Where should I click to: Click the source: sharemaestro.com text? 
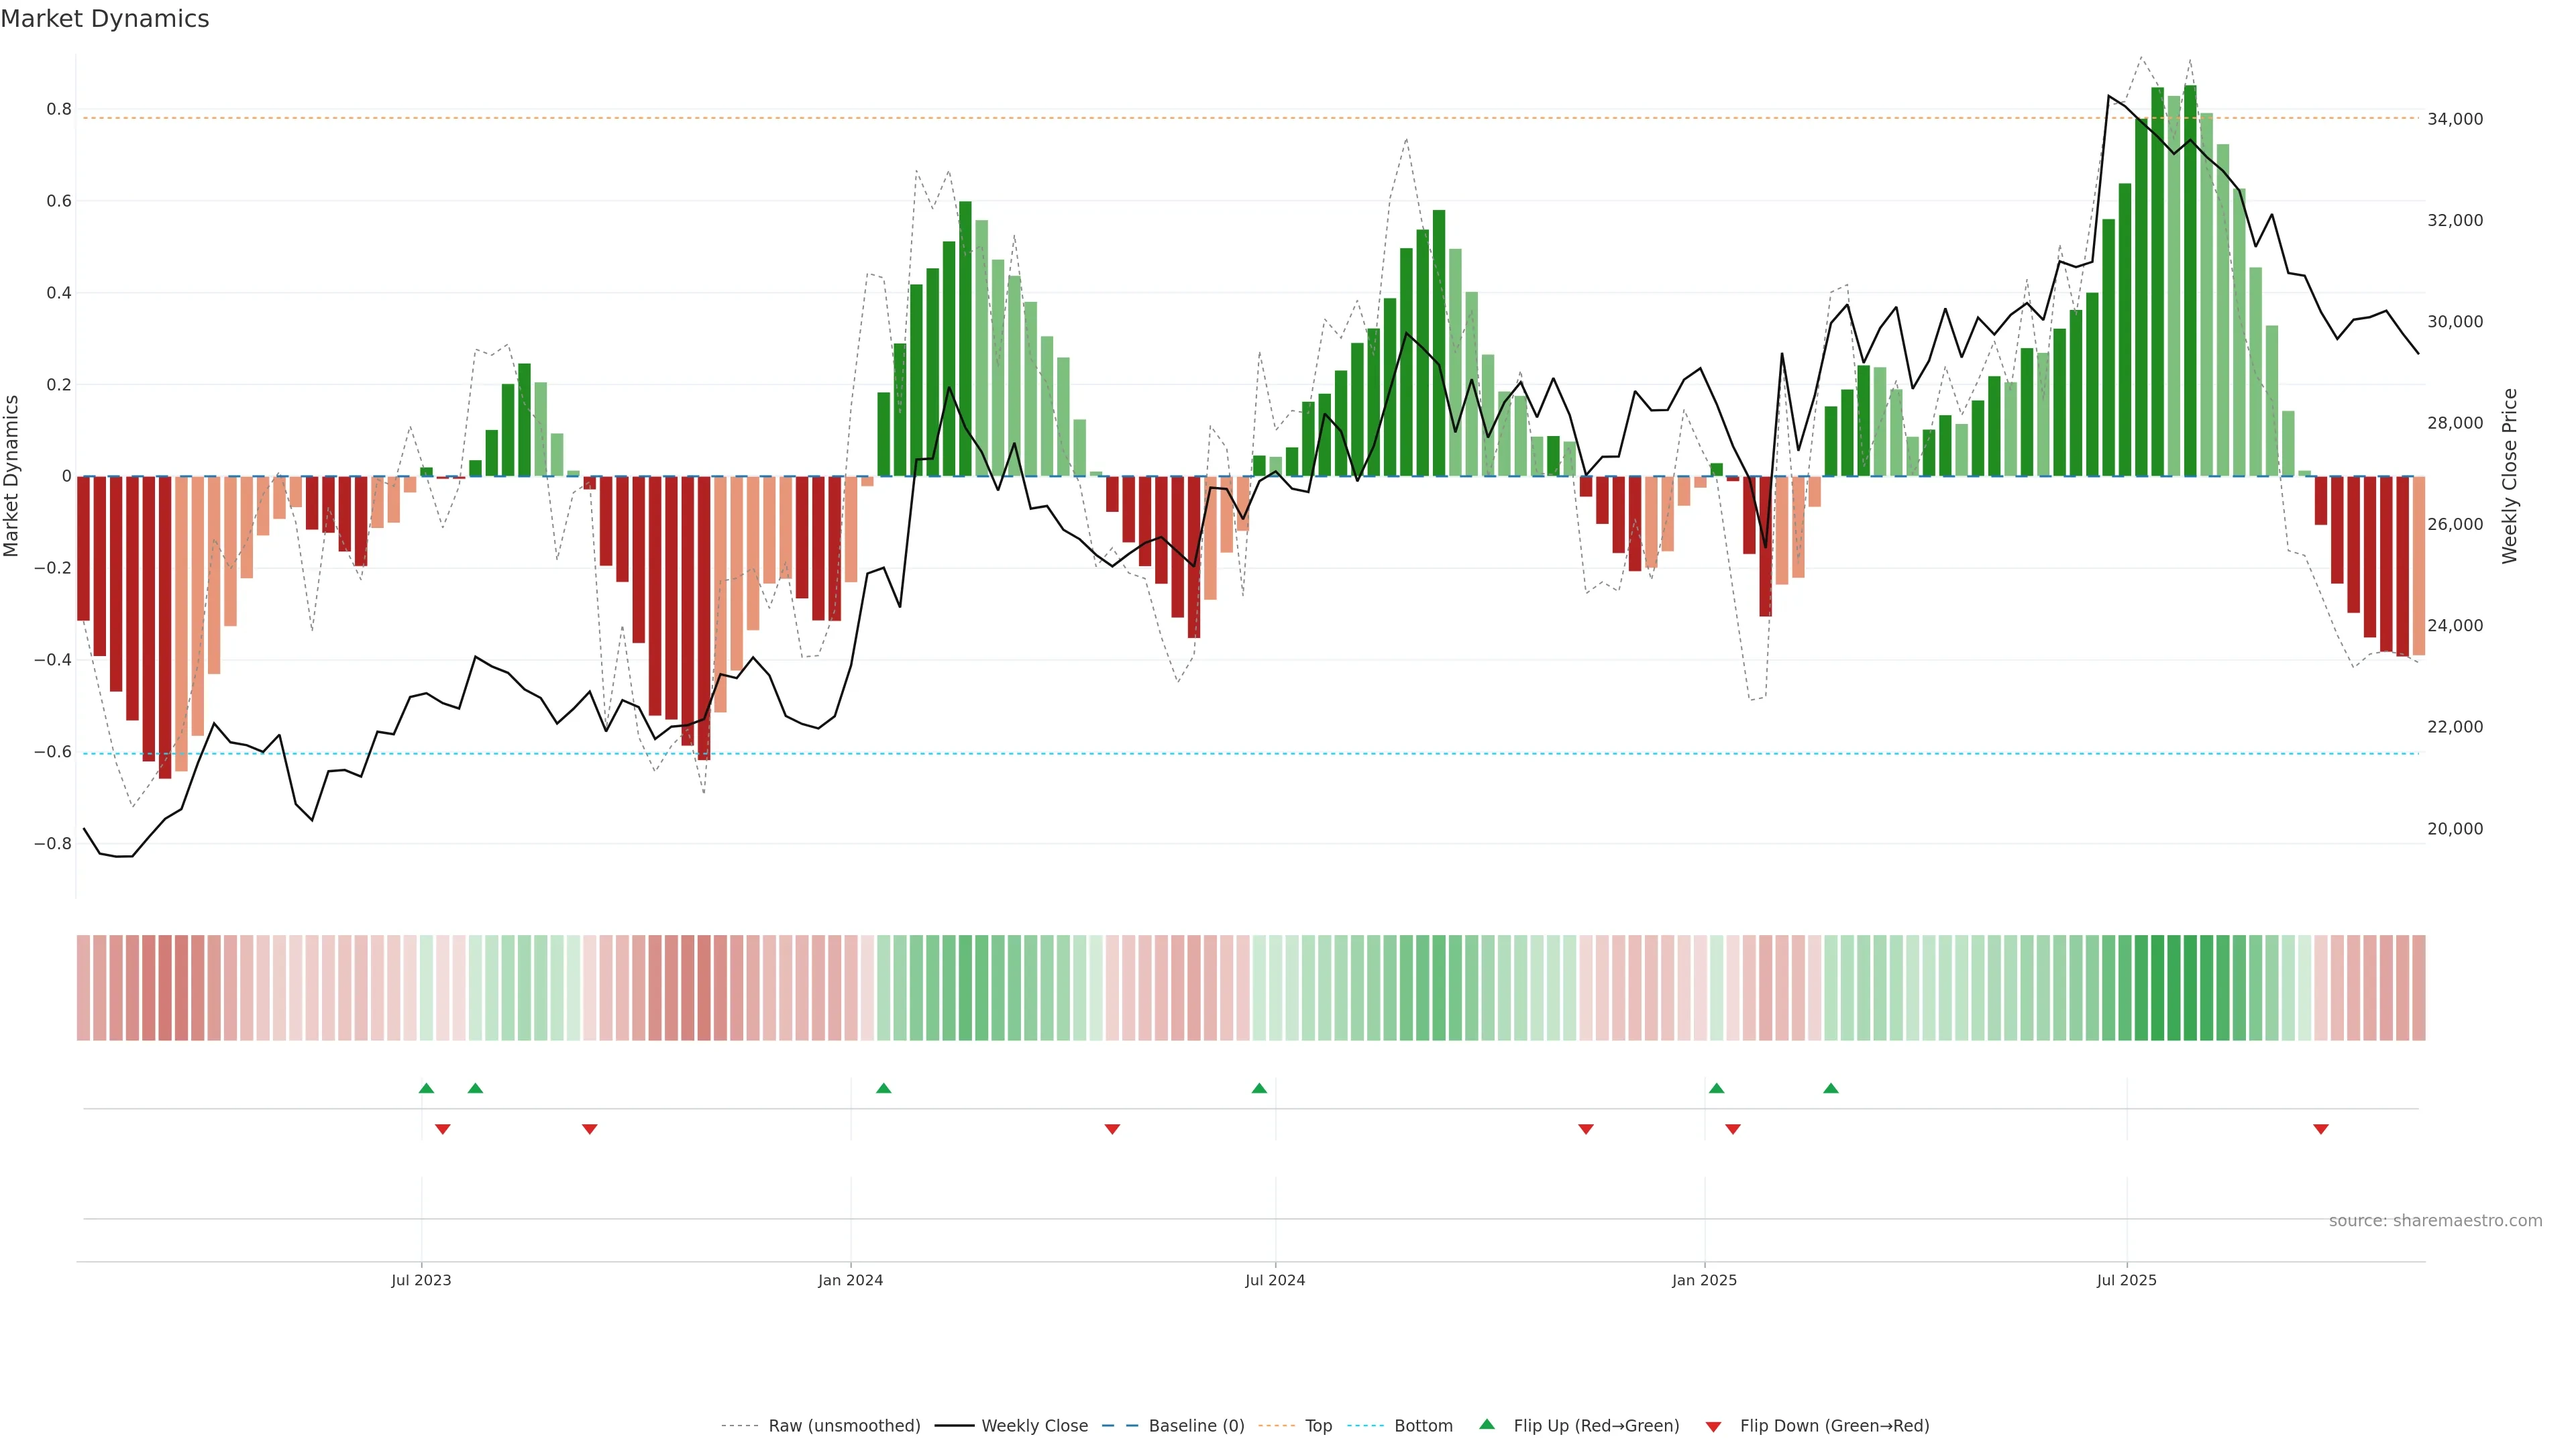(2435, 1220)
